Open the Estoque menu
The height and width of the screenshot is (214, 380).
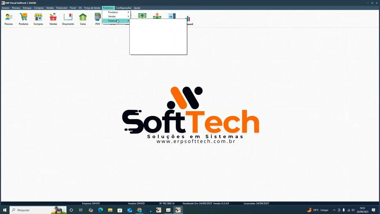[x=27, y=8]
